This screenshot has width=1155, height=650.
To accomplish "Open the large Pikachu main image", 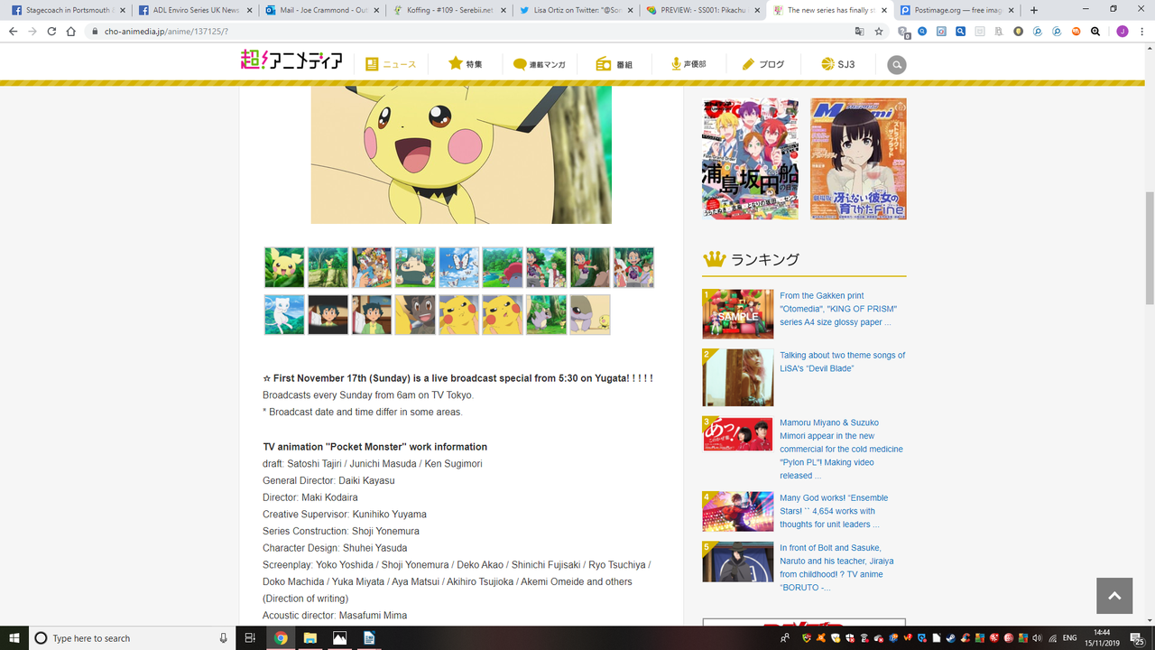I will pos(461,155).
